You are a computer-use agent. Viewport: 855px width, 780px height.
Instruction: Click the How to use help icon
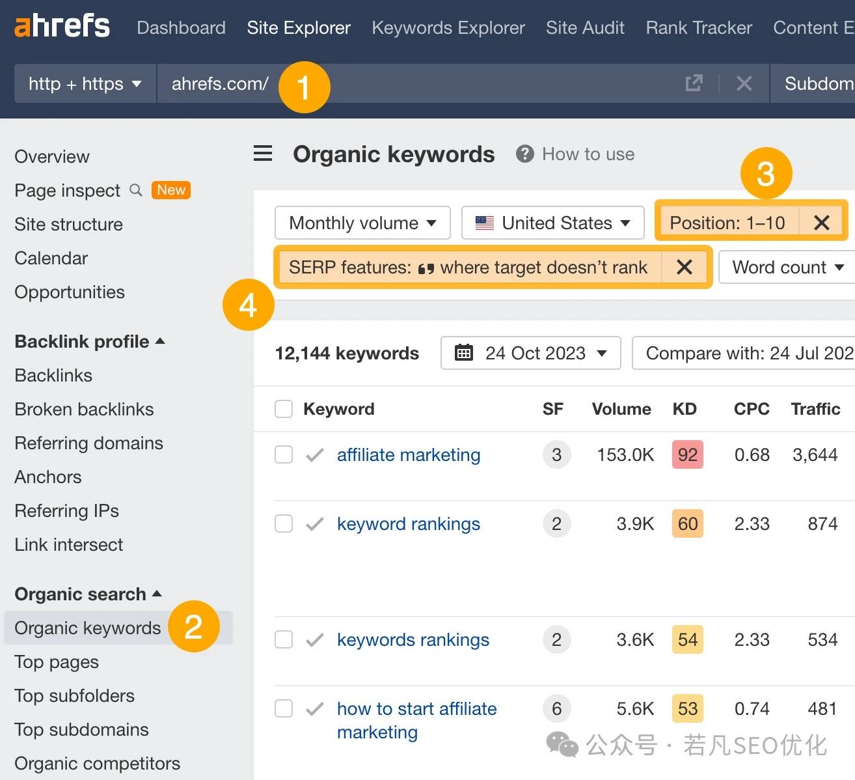(524, 154)
